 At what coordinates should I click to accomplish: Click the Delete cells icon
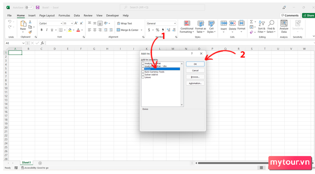coord(233,23)
